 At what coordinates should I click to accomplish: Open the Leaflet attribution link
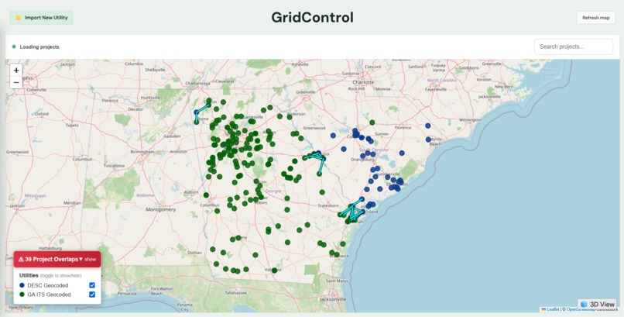click(553, 309)
